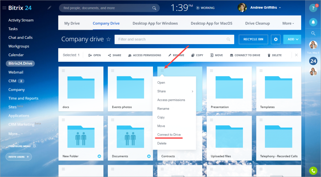The height and width of the screenshot is (177, 321).
Task: Click the help question mark icon
Action: (x=313, y=8)
